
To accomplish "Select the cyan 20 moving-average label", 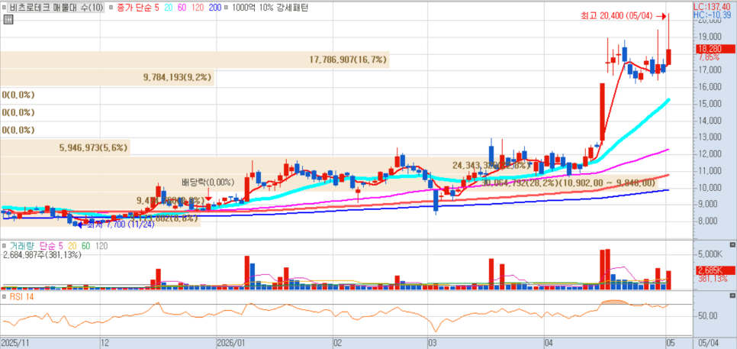I will click(167, 8).
